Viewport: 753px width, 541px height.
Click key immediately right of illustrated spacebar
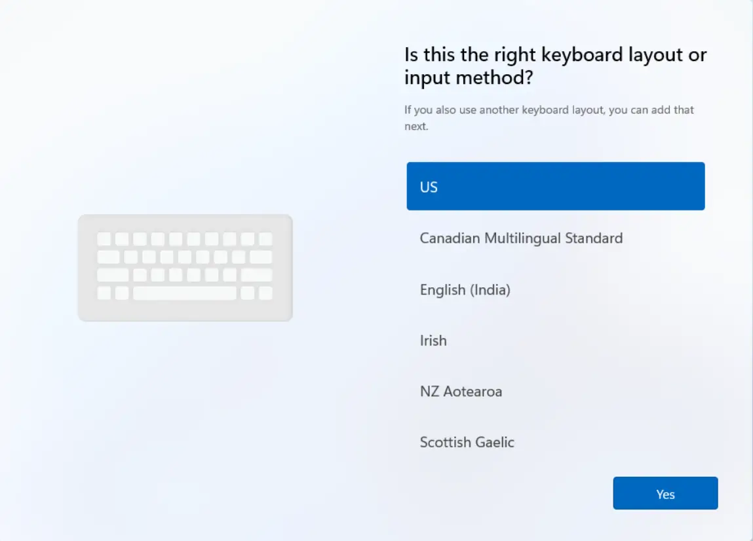click(247, 293)
